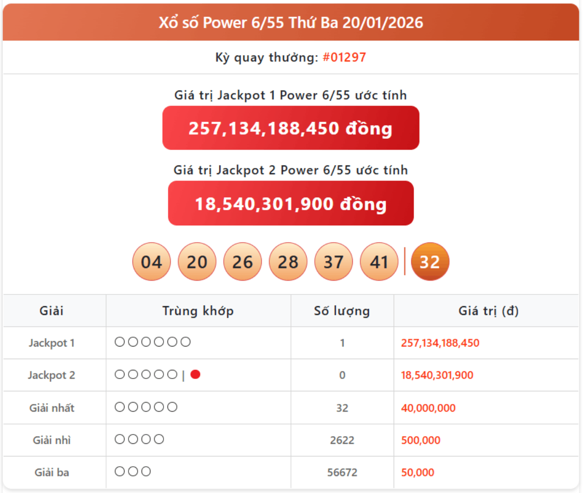Click the number 41 ball
The image size is (584, 493).
coord(379,262)
